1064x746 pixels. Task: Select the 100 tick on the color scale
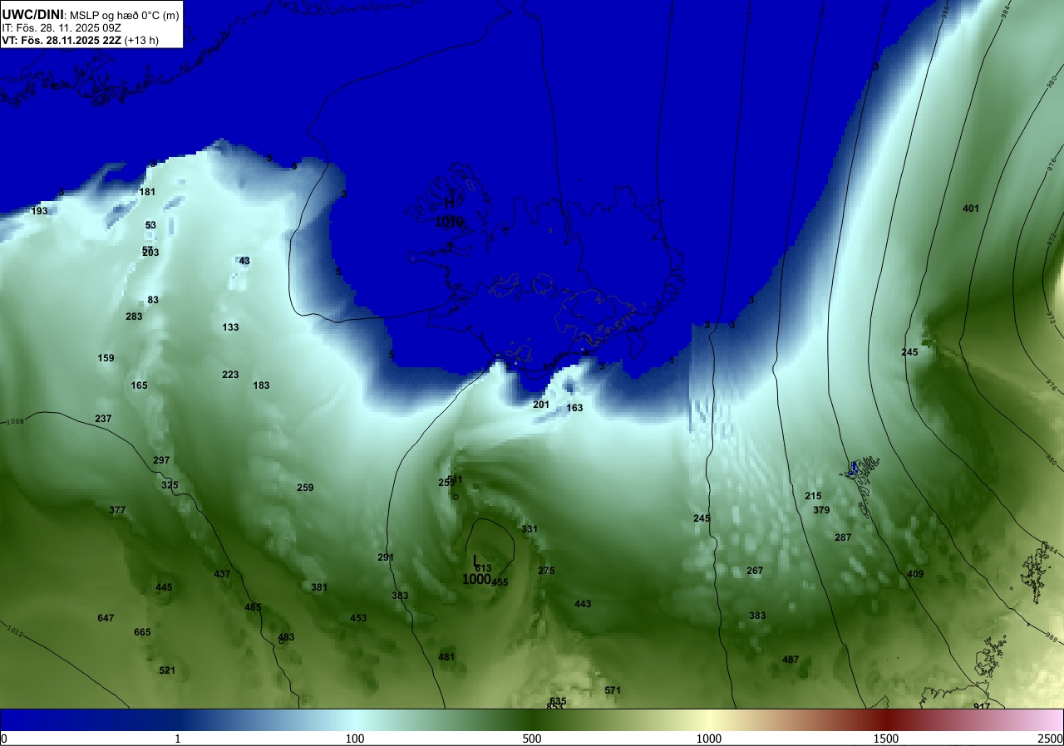coord(355,739)
